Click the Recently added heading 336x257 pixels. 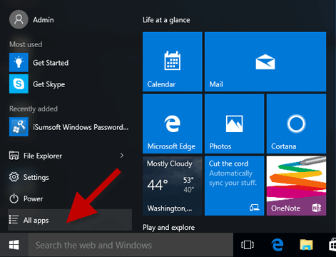[x=34, y=109]
